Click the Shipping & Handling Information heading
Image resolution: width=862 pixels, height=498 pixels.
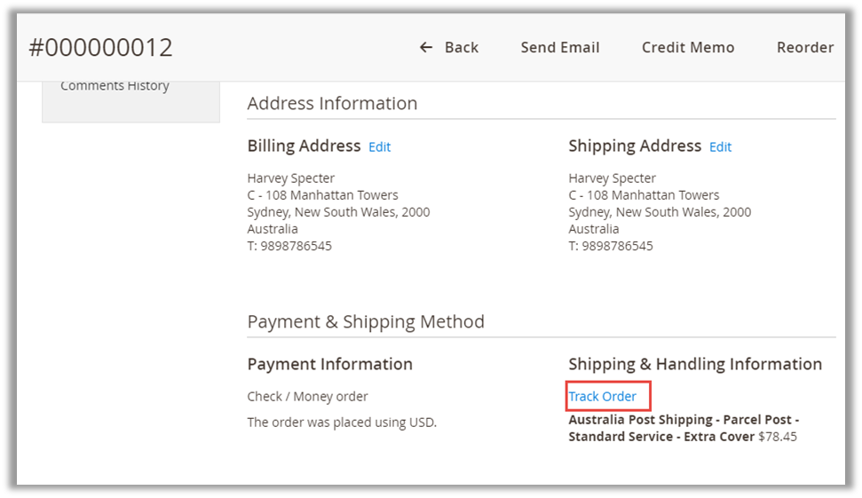[x=695, y=364]
